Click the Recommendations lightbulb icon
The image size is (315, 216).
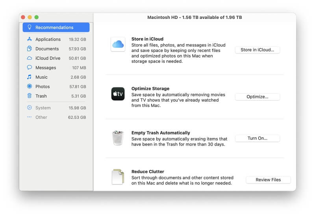30,27
